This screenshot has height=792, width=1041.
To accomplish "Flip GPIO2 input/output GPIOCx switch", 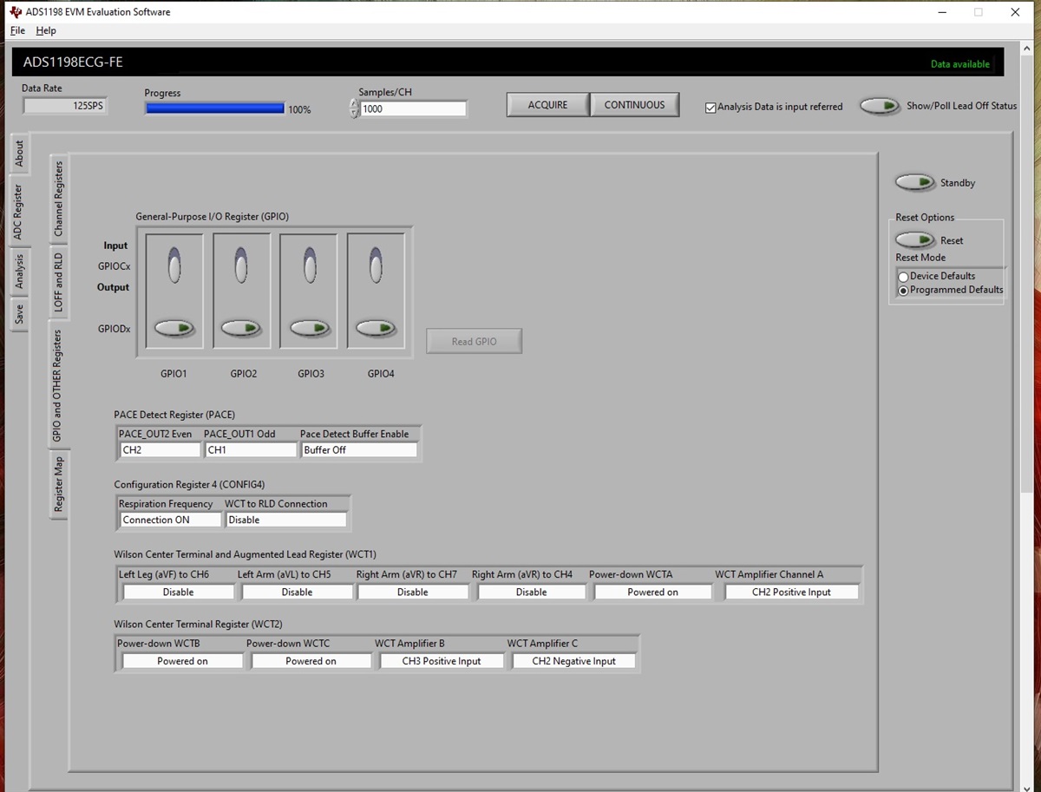I will click(x=241, y=265).
